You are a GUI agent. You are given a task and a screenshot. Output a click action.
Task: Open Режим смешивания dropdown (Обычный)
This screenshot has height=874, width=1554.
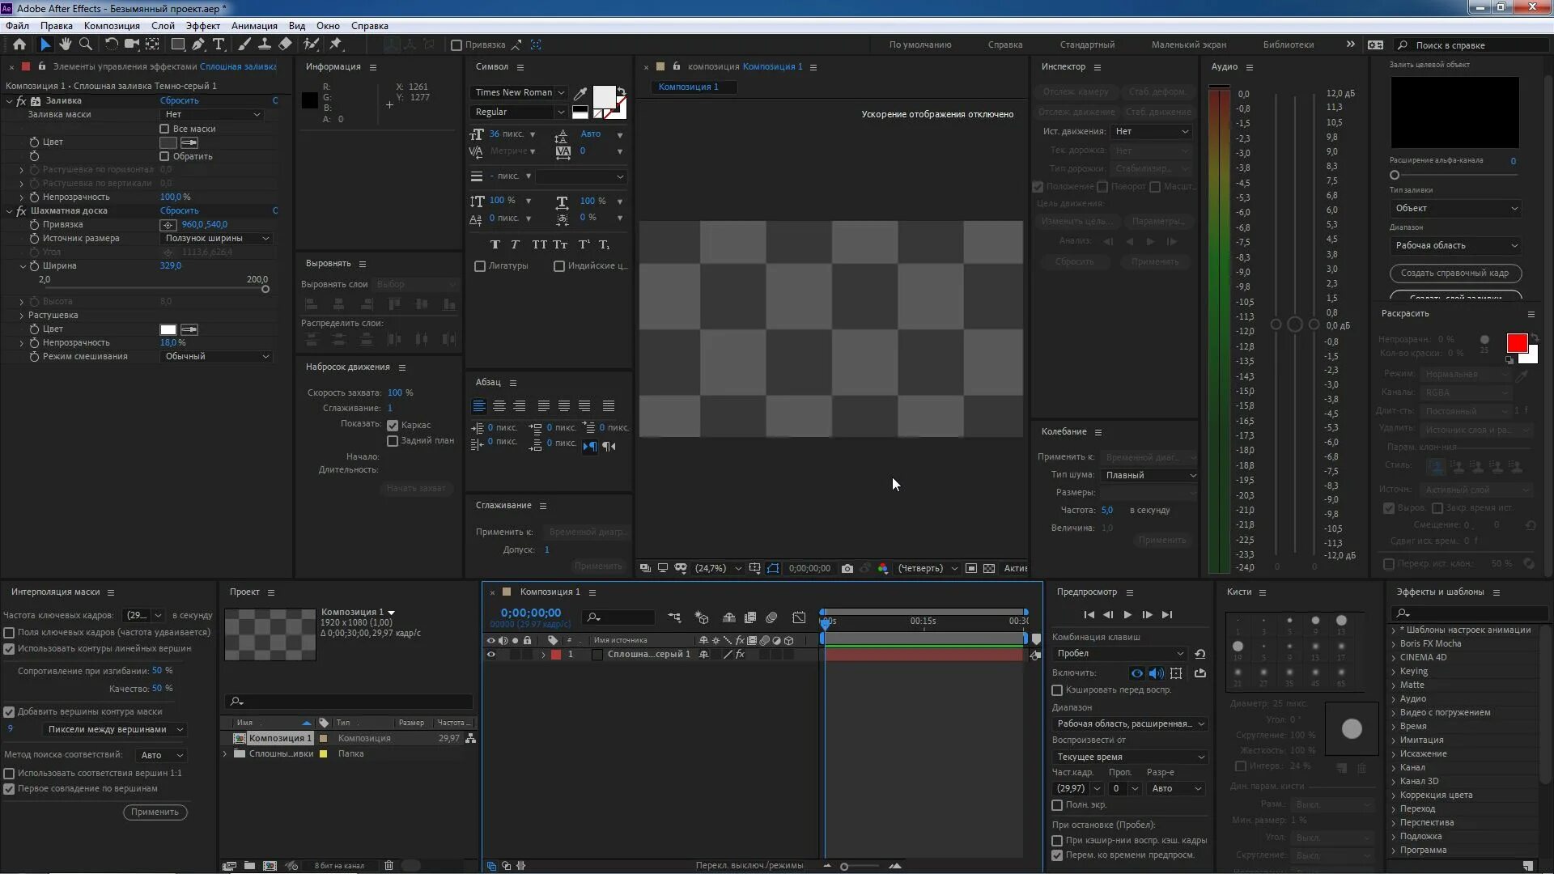coord(215,357)
